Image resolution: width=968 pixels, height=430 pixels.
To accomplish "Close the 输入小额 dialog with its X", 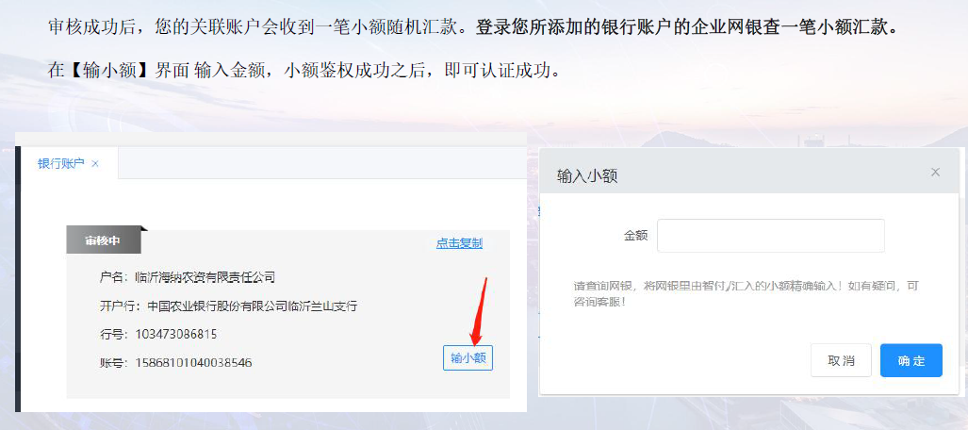I will (x=935, y=173).
